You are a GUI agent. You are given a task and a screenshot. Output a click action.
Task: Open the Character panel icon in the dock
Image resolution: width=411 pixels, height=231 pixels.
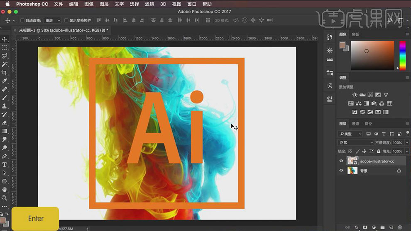[330, 86]
